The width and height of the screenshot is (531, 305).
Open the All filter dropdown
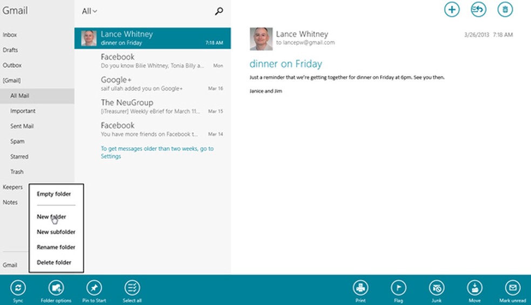[90, 11]
